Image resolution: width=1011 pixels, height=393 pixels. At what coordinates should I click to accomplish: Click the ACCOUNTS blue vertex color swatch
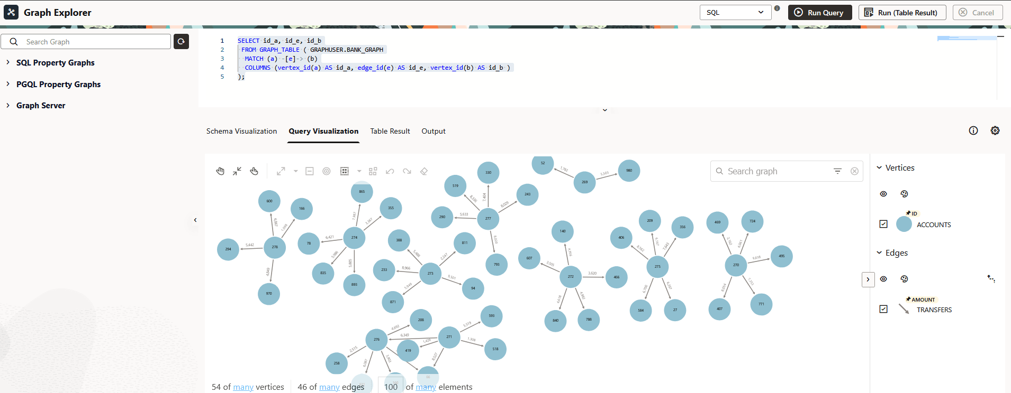pyautogui.click(x=904, y=224)
